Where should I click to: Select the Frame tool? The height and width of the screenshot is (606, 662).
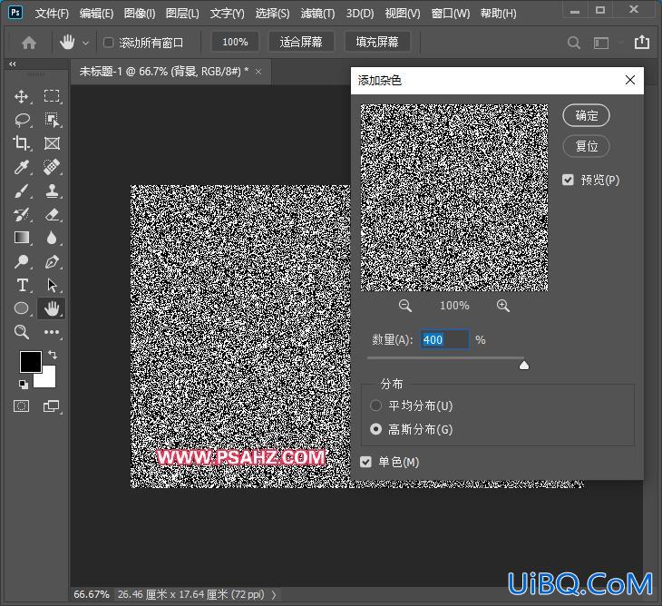coord(52,143)
